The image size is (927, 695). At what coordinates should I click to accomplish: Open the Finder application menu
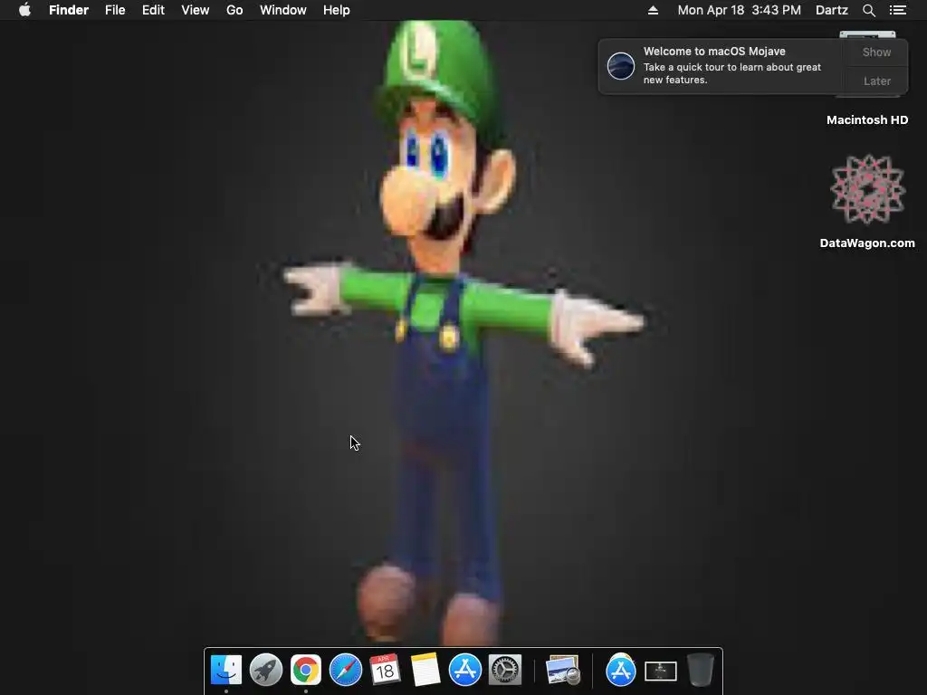(x=69, y=10)
